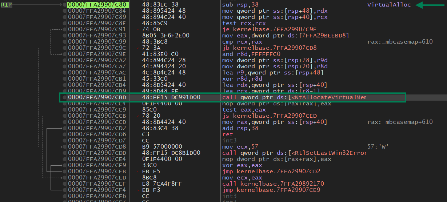The width and height of the screenshot is (447, 202).
Task: Select address 00007FFA29907C89
Action: [97, 17]
